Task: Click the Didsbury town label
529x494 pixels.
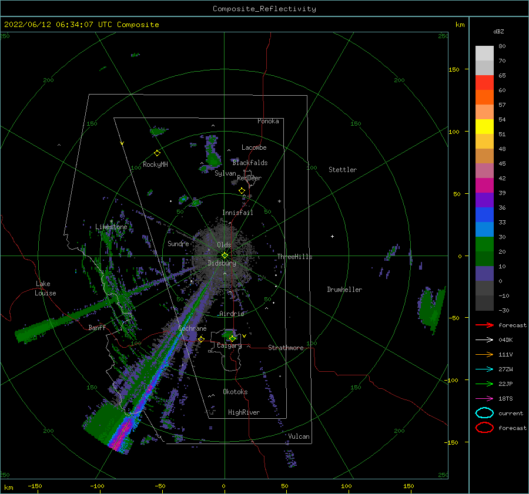Action: [x=222, y=263]
